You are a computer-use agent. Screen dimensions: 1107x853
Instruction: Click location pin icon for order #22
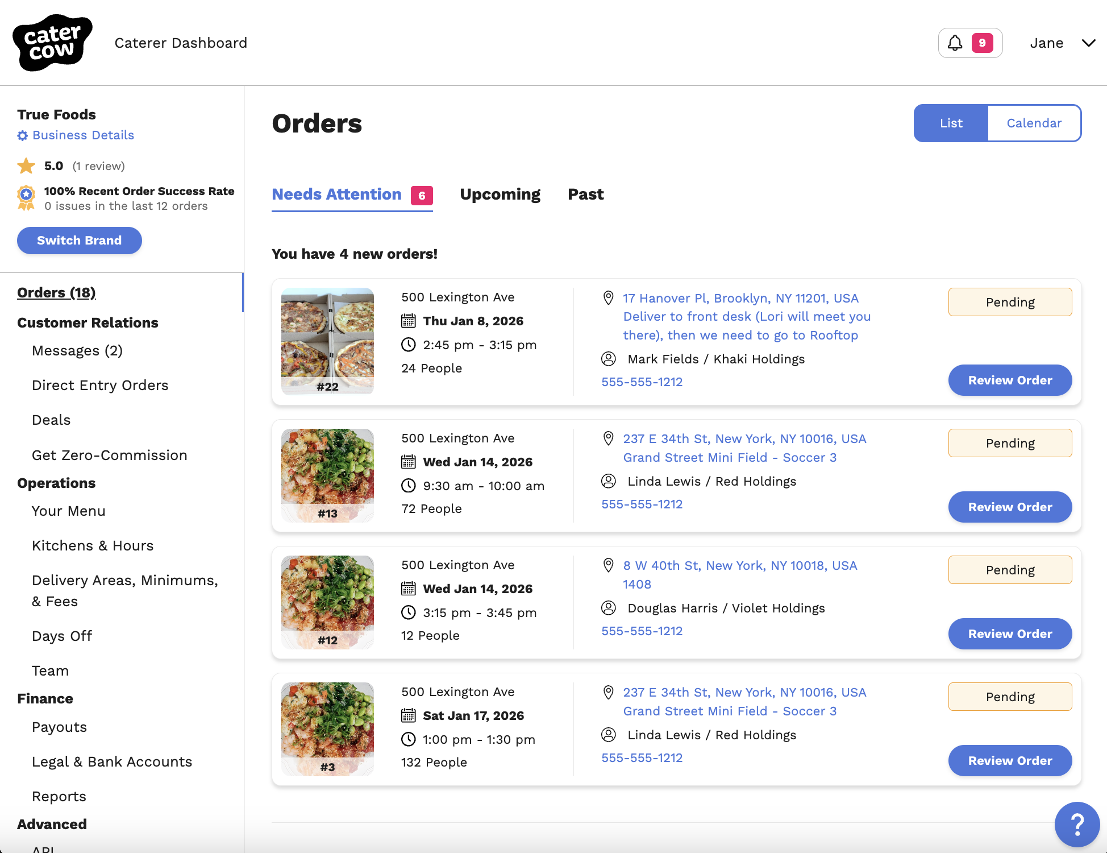click(608, 298)
